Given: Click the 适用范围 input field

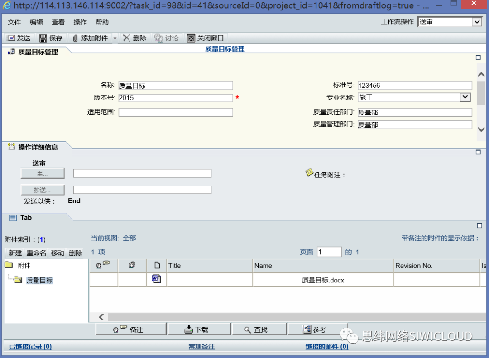Looking at the screenshot, I should [x=176, y=112].
